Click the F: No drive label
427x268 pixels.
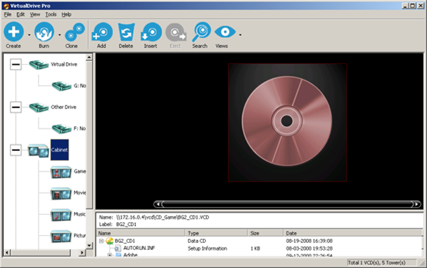tap(80, 129)
